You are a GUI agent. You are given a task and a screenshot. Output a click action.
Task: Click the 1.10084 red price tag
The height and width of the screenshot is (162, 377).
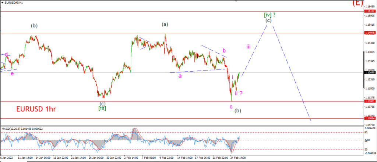coord(370,118)
